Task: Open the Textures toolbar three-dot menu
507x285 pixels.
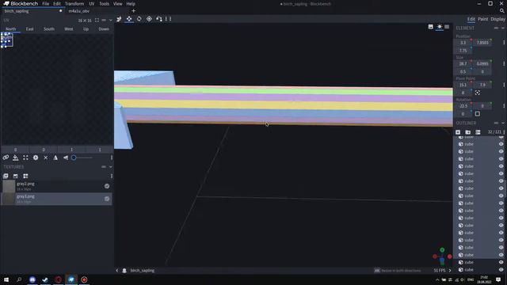Action: point(112,176)
